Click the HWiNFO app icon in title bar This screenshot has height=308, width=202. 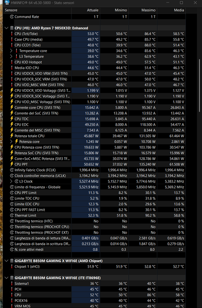pos(7,2)
